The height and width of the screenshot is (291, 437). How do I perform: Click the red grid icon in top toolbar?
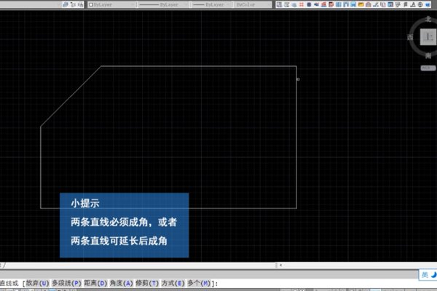302,4
